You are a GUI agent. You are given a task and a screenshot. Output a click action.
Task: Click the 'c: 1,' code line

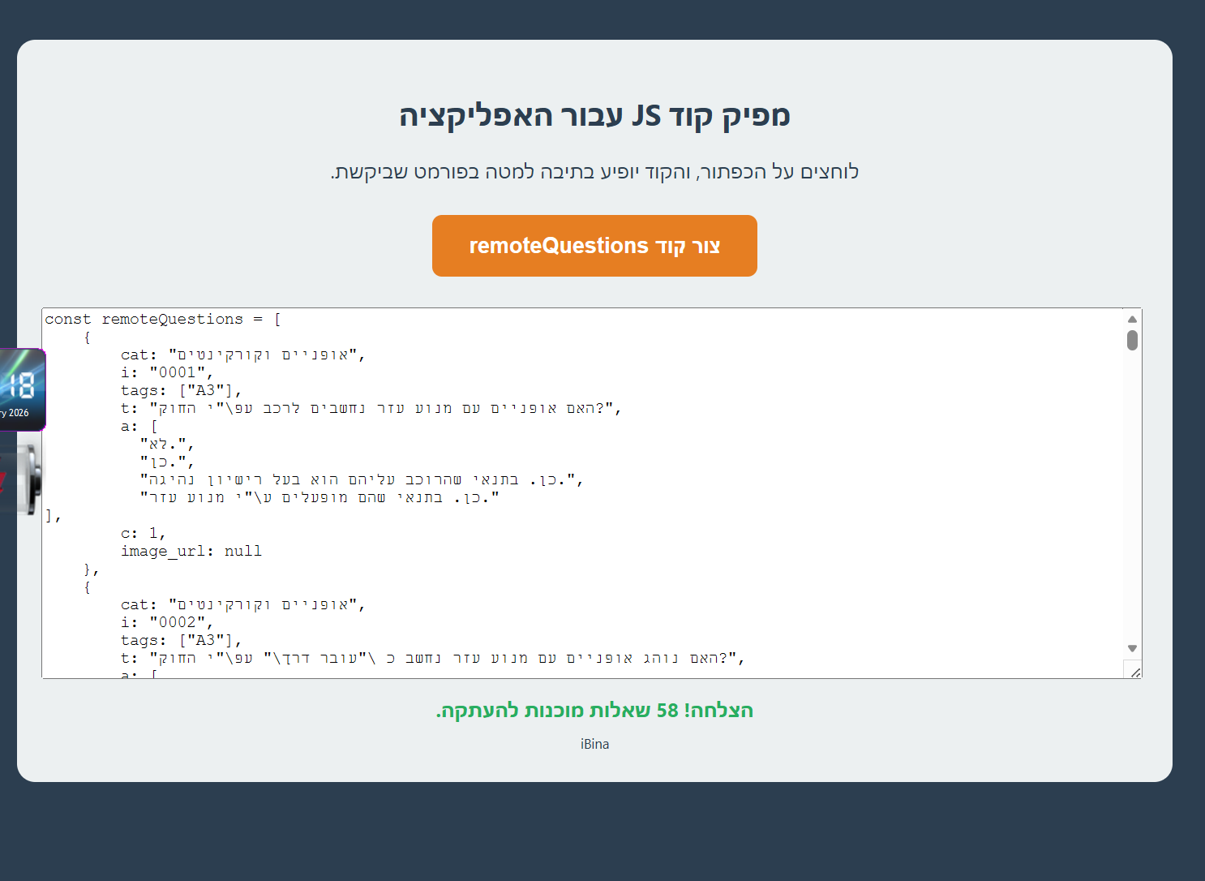point(143,534)
